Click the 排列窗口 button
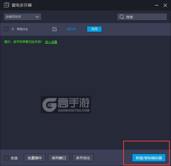The height and width of the screenshot is (166, 171). [x=59, y=158]
